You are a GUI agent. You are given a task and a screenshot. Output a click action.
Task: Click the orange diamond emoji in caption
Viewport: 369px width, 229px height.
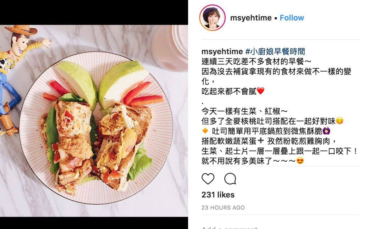pyautogui.click(x=205, y=130)
